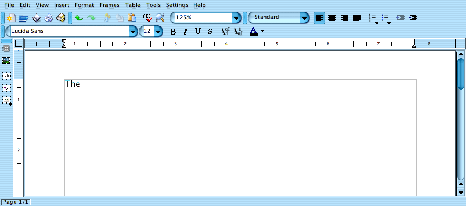Screen dimensions: 466x206
Task: Open the font size 12 dropdown arrow
Action: 158,31
